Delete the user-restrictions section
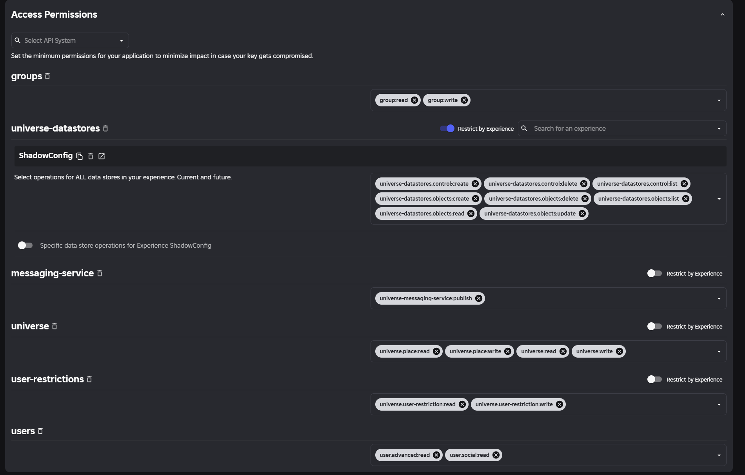The image size is (745, 475). (89, 379)
